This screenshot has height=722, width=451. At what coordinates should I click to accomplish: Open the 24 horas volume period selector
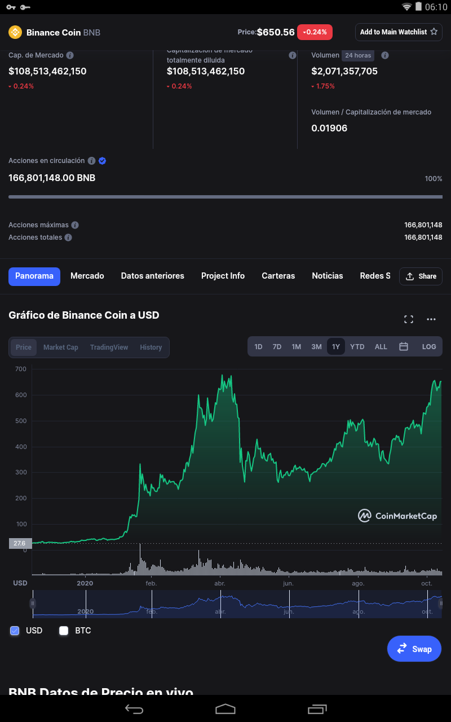tap(358, 55)
